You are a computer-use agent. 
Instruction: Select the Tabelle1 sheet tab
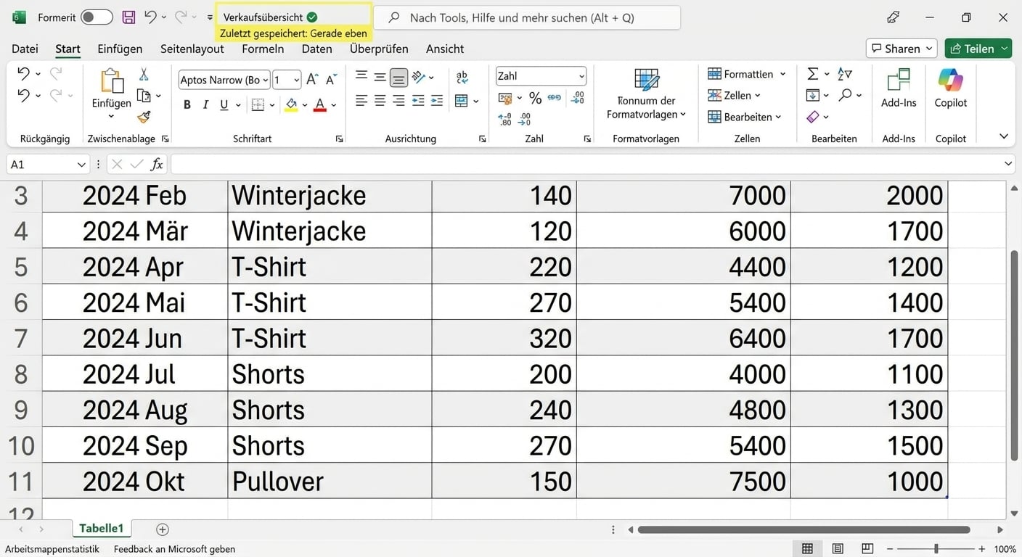click(x=102, y=529)
